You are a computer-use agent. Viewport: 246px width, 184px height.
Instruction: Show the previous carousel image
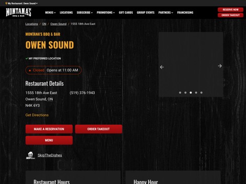[162, 67]
